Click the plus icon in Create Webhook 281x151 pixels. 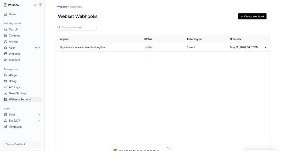pos(242,16)
